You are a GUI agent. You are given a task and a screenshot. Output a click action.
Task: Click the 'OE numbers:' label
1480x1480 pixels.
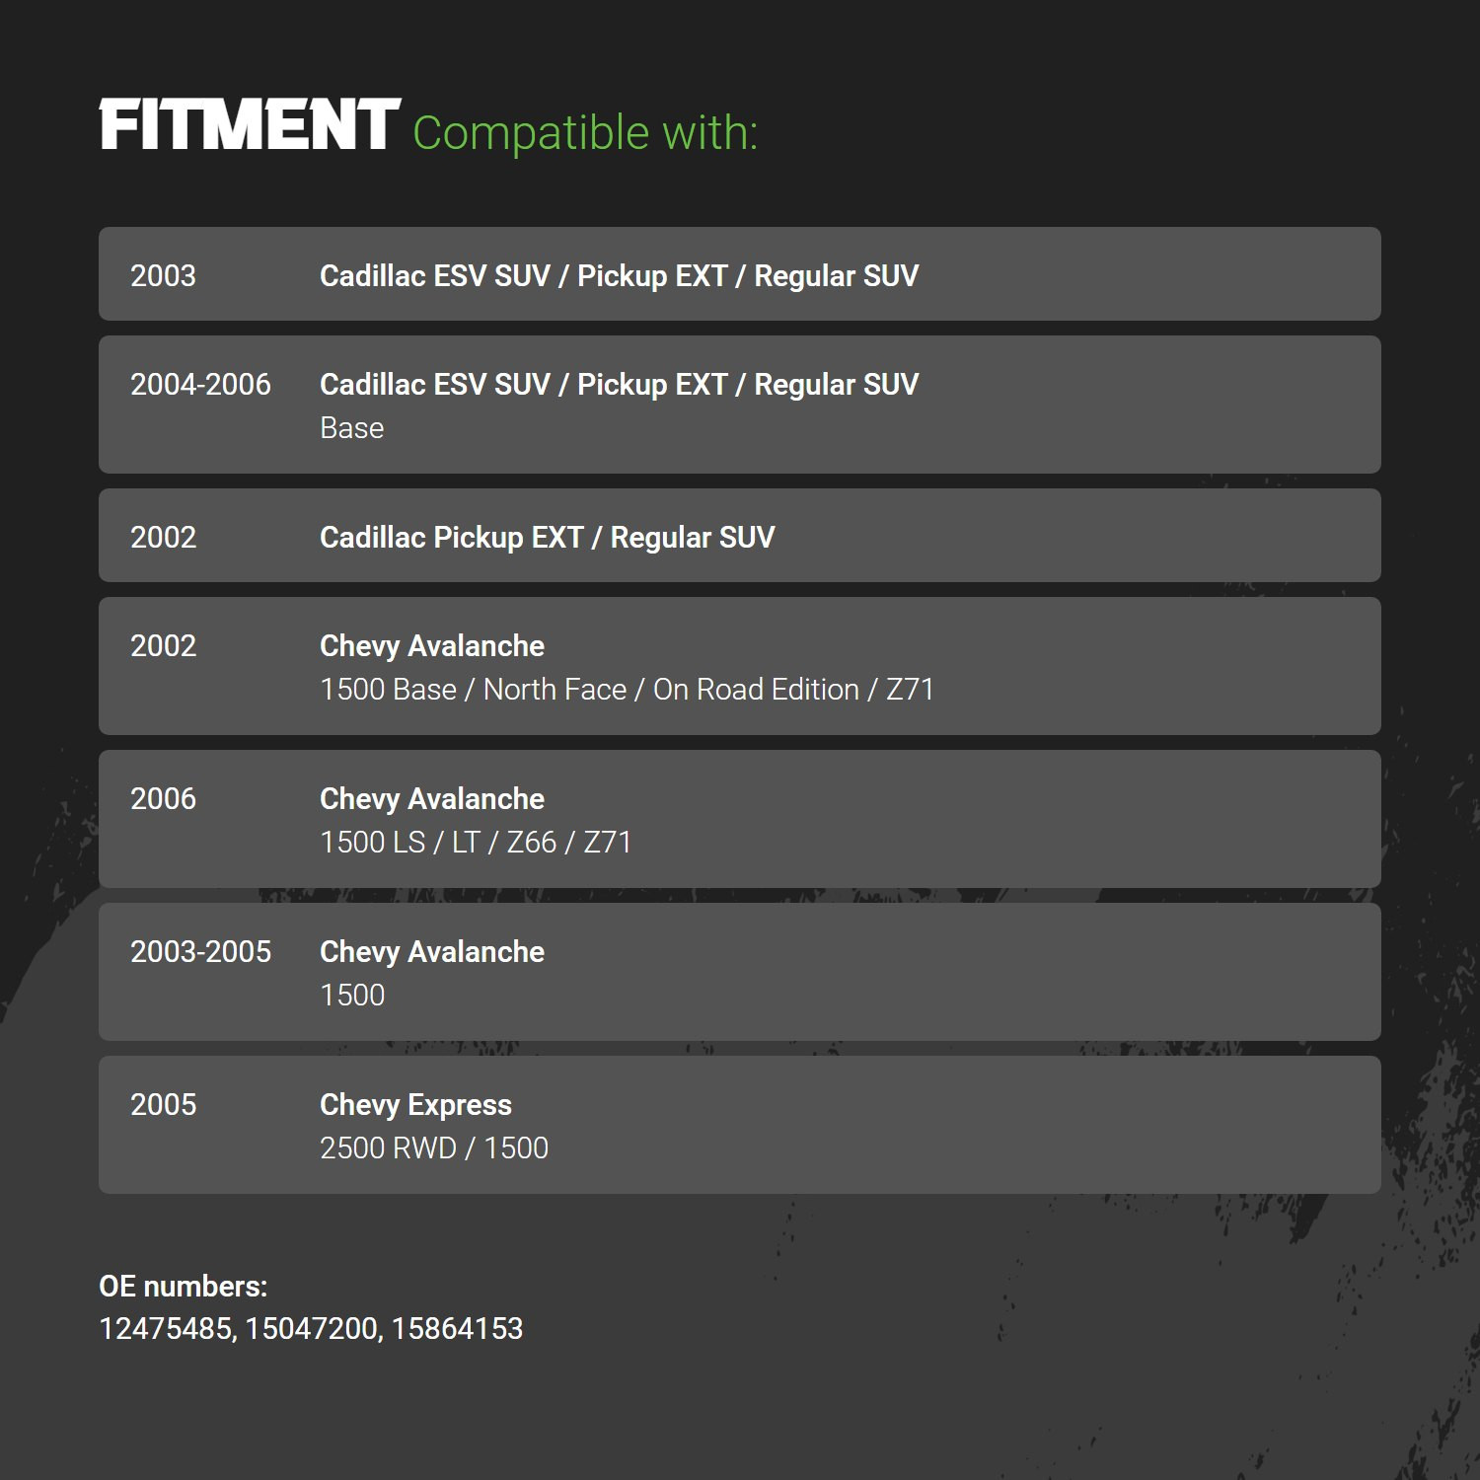[x=184, y=1287]
